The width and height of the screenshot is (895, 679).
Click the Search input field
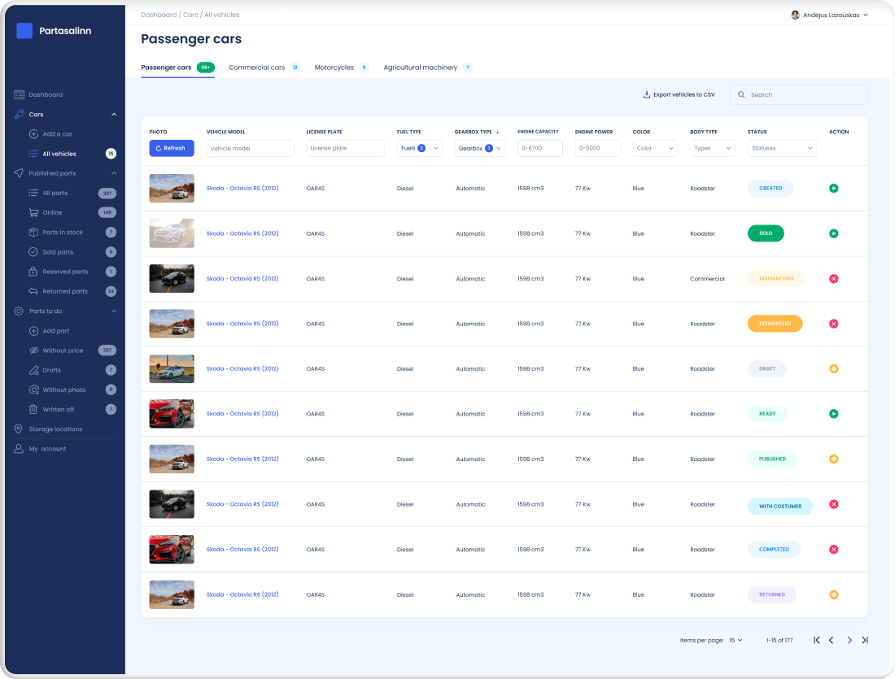tap(799, 95)
